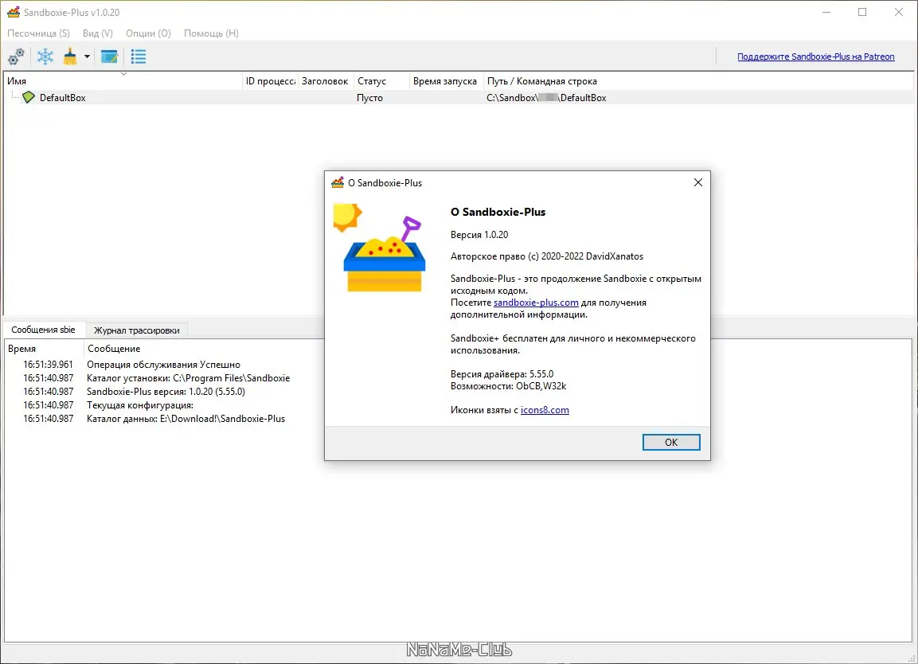This screenshot has width=918, height=664.
Task: Open the Песочница (S) menu
Action: click(38, 33)
